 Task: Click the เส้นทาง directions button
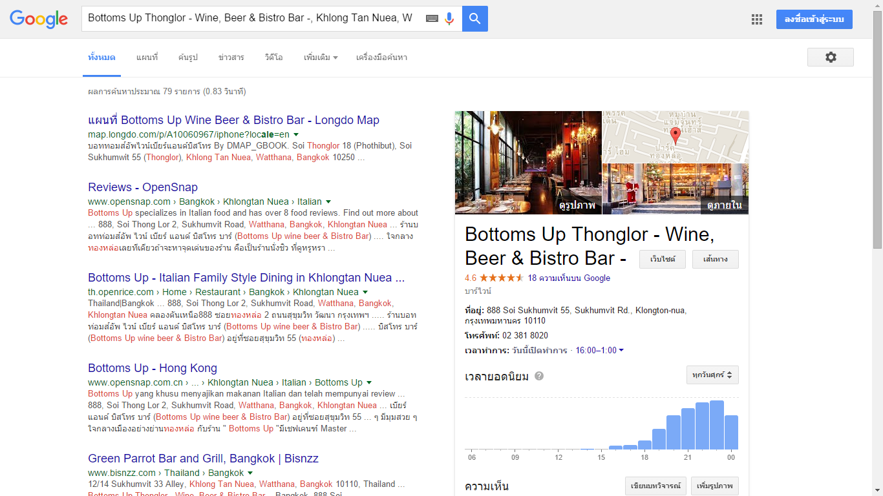716,259
